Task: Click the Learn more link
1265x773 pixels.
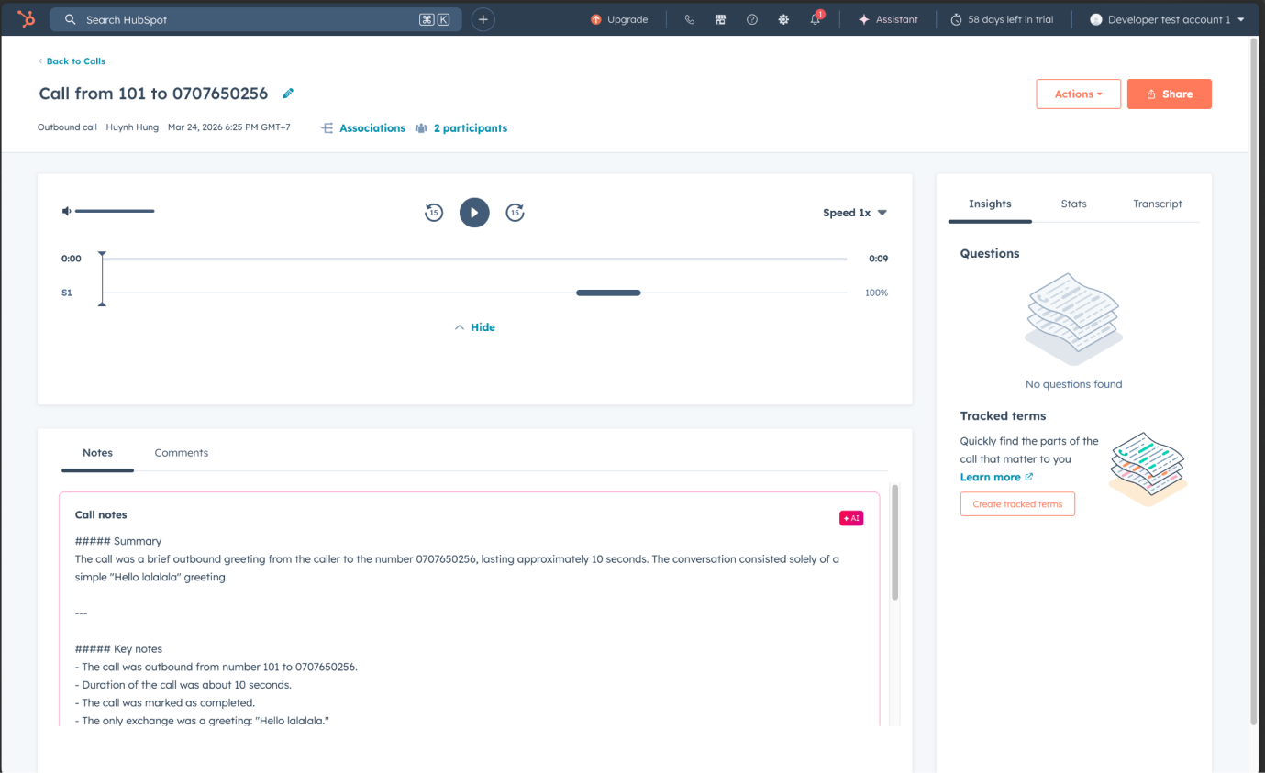Action: click(x=990, y=477)
